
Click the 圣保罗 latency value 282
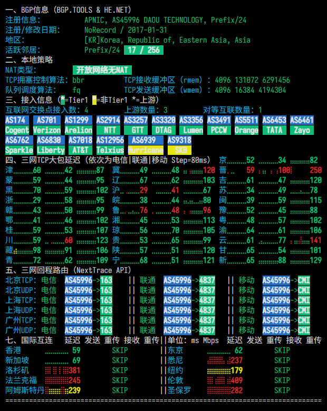[x=237, y=390]
